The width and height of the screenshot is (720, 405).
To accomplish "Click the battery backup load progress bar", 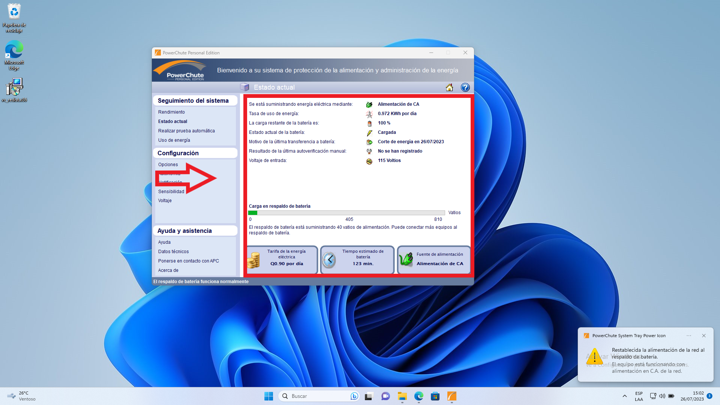I will (x=346, y=213).
